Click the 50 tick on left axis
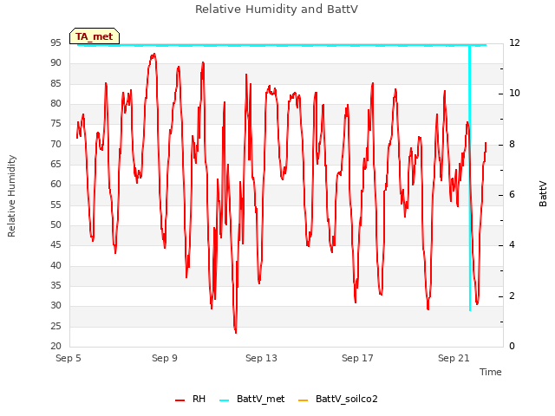The image size is (555, 416). pos(55,225)
